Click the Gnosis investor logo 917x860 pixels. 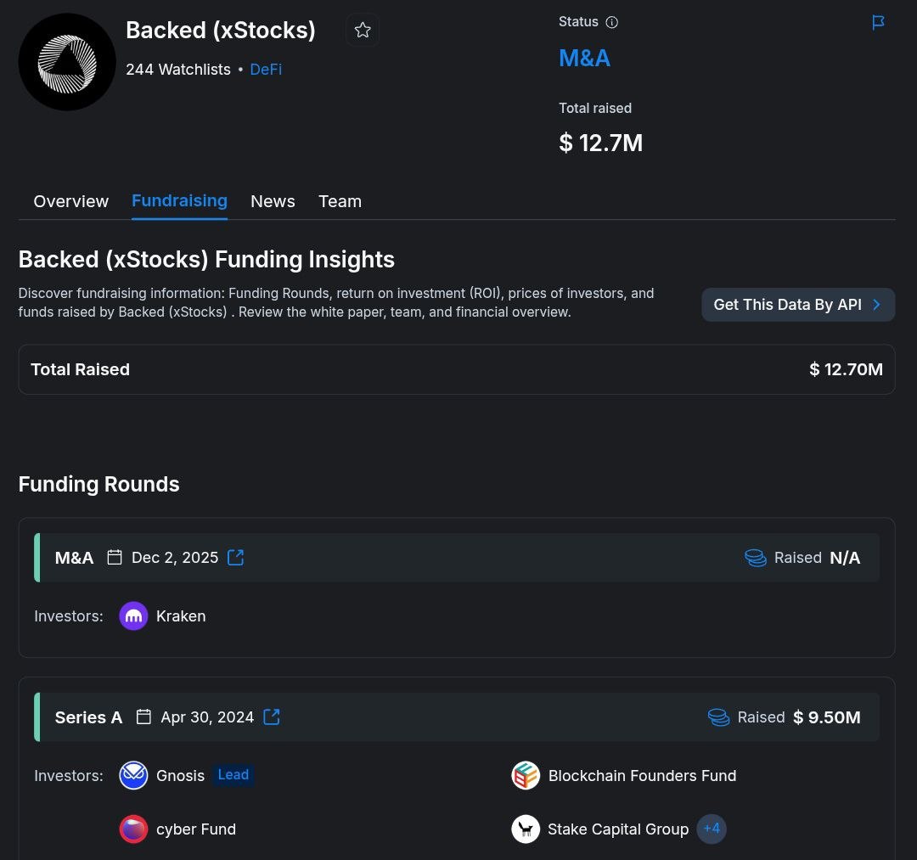click(x=133, y=775)
